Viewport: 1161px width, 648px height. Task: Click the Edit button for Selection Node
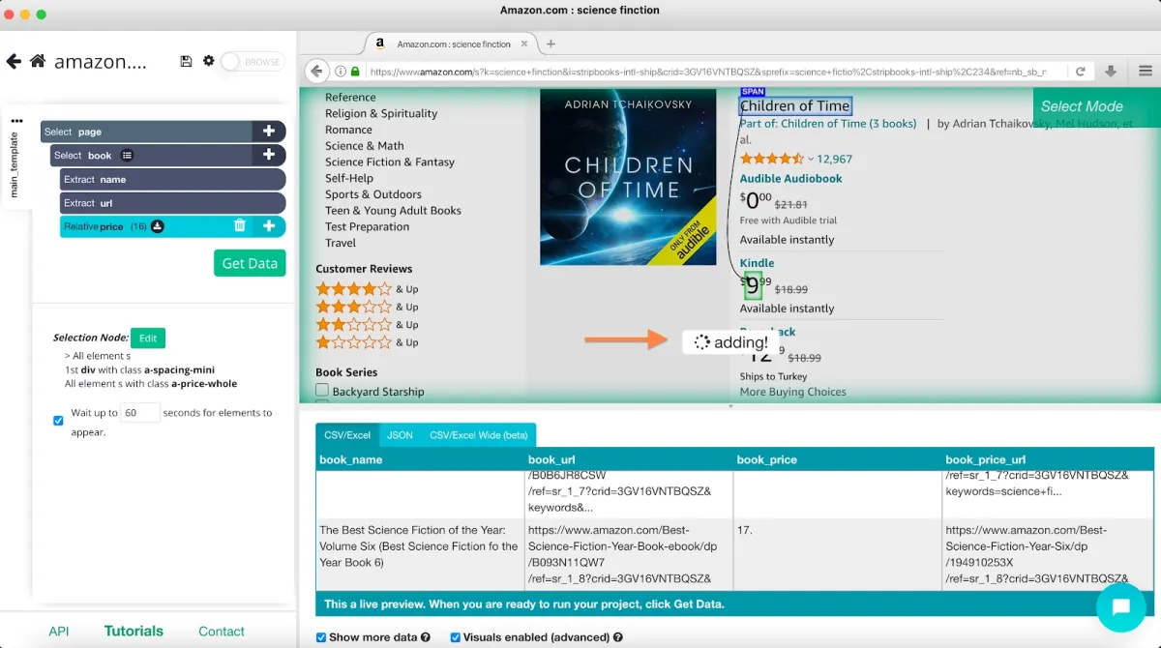148,339
